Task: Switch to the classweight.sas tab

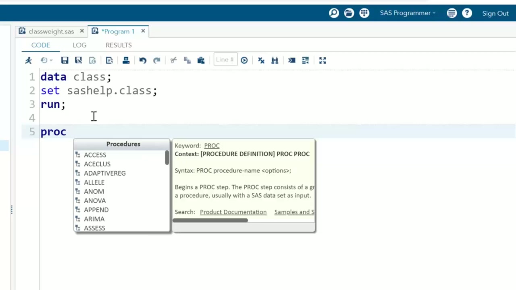Action: pyautogui.click(x=51, y=31)
